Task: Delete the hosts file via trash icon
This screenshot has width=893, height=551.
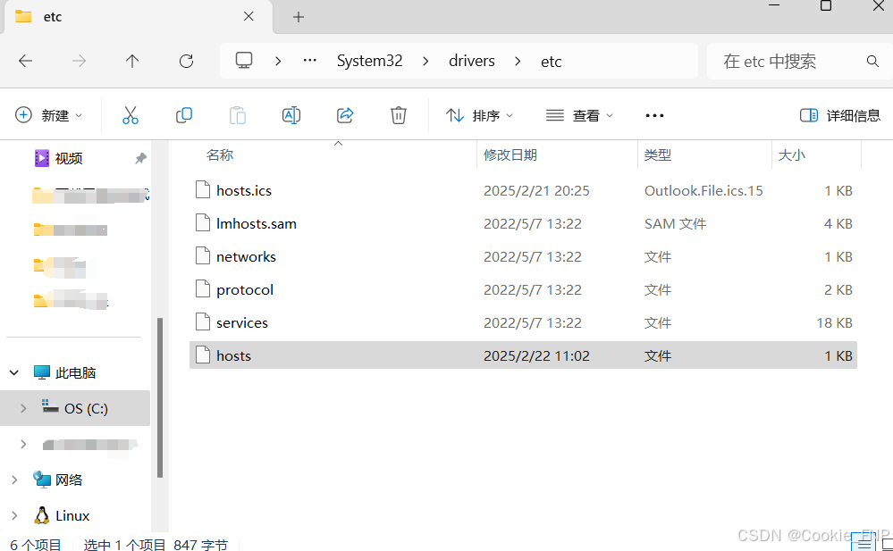Action: [398, 114]
